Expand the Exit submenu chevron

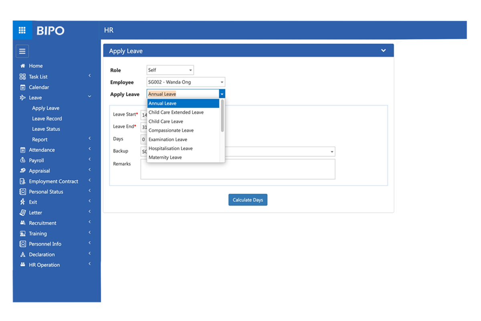click(x=90, y=201)
